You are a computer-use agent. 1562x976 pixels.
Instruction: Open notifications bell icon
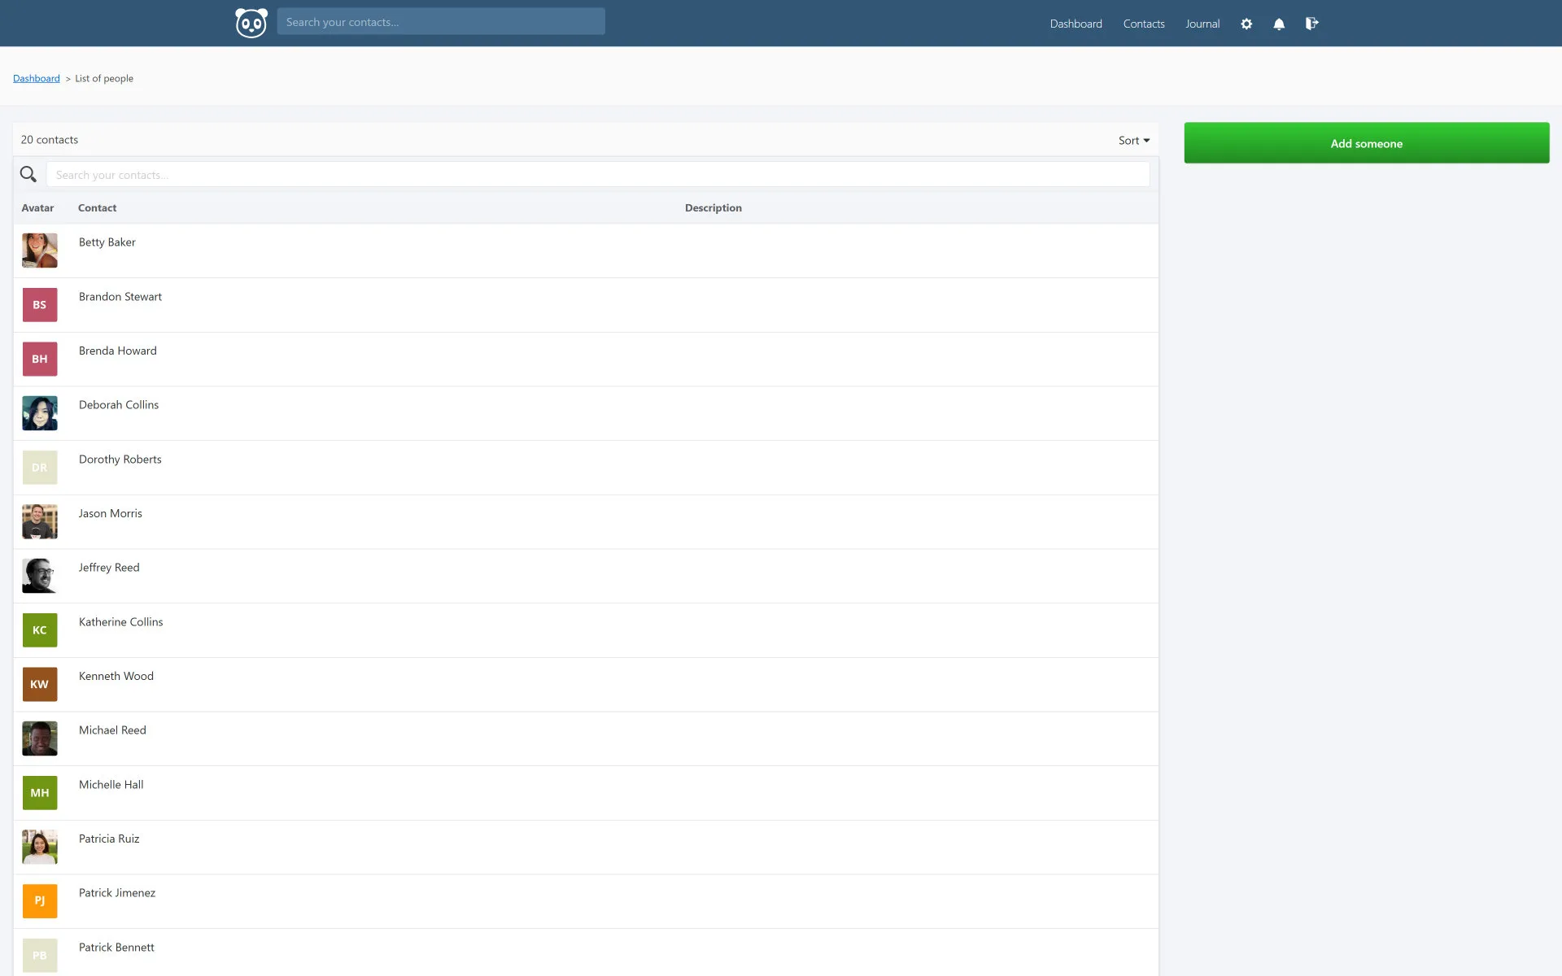pos(1279,24)
